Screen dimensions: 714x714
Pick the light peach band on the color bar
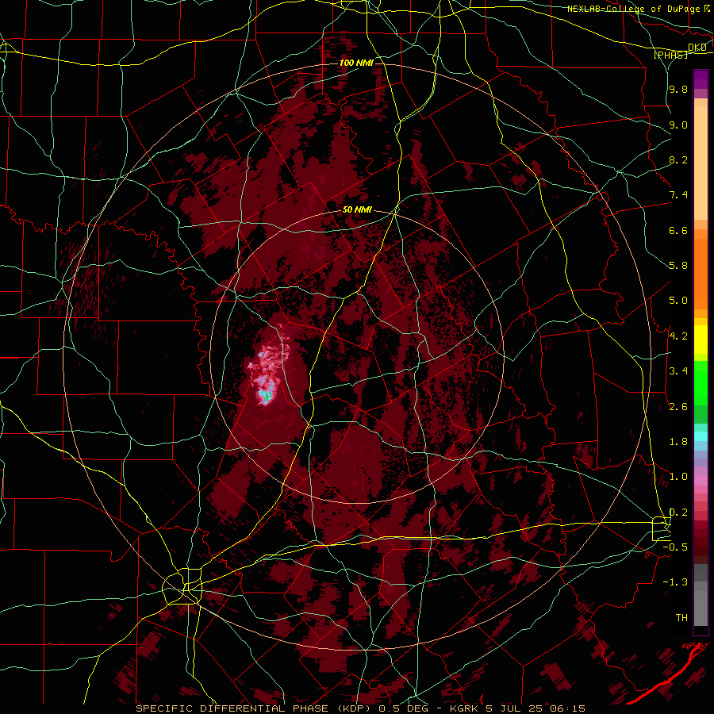701,164
